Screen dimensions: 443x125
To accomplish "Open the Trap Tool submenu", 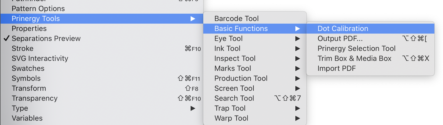I will pos(230,108).
